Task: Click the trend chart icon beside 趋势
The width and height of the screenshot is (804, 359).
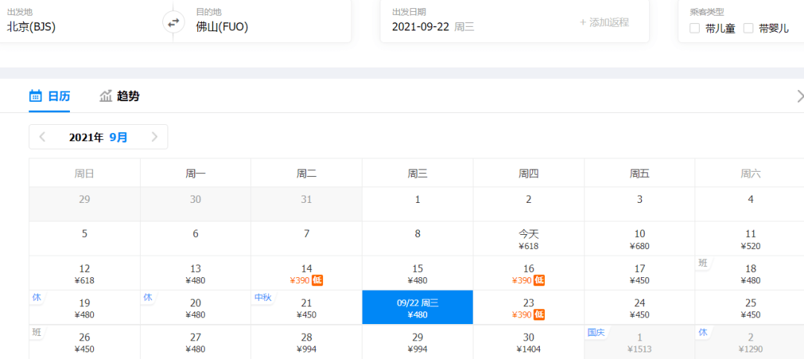Action: (x=106, y=96)
